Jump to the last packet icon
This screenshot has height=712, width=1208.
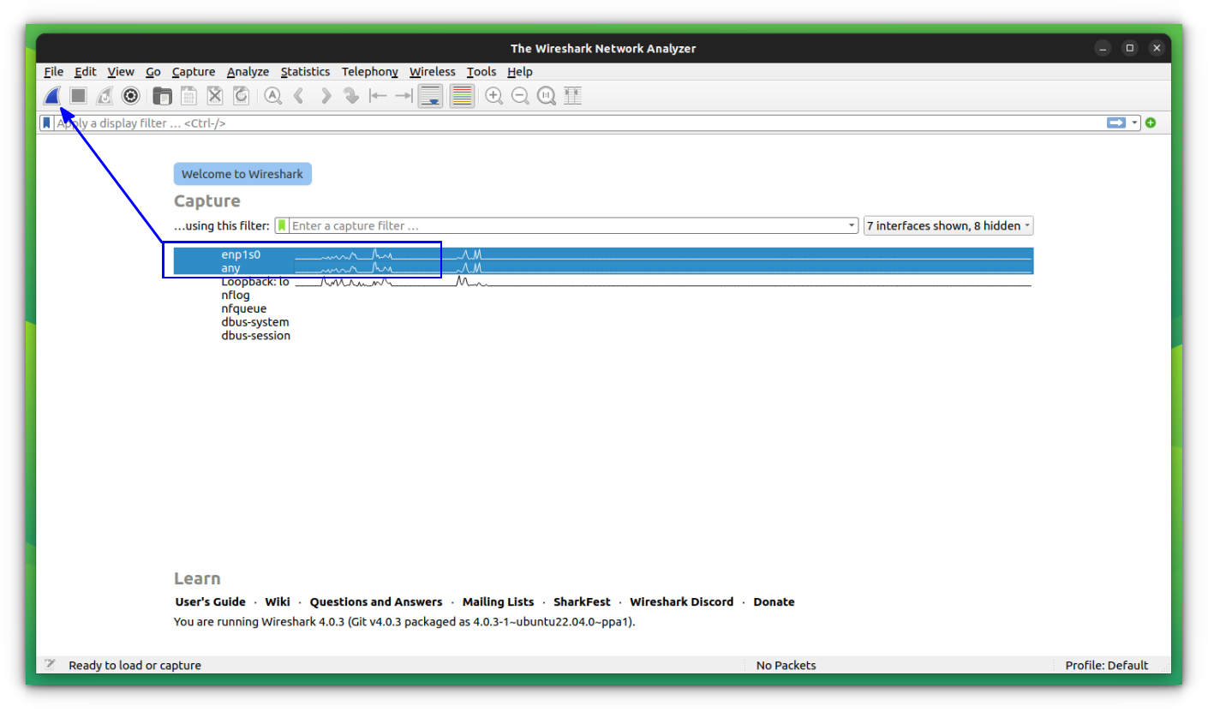404,96
